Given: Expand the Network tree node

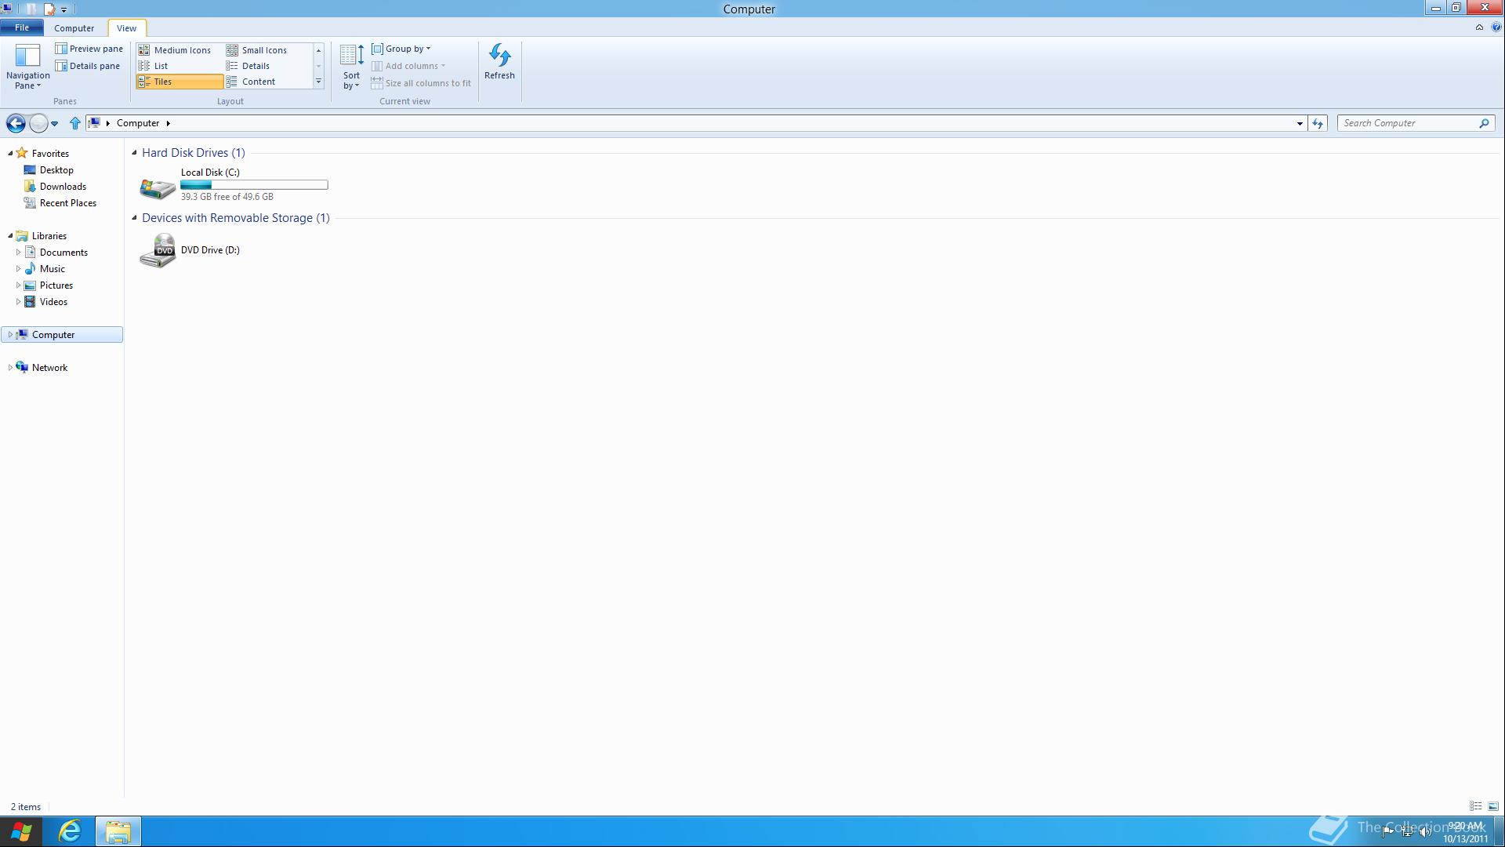Looking at the screenshot, I should [10, 368].
